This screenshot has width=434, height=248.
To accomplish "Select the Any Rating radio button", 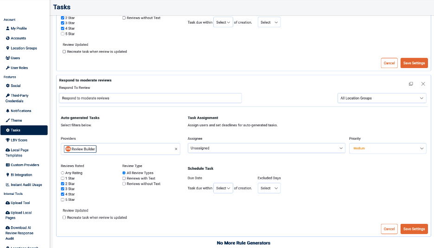I will [x=63, y=173].
